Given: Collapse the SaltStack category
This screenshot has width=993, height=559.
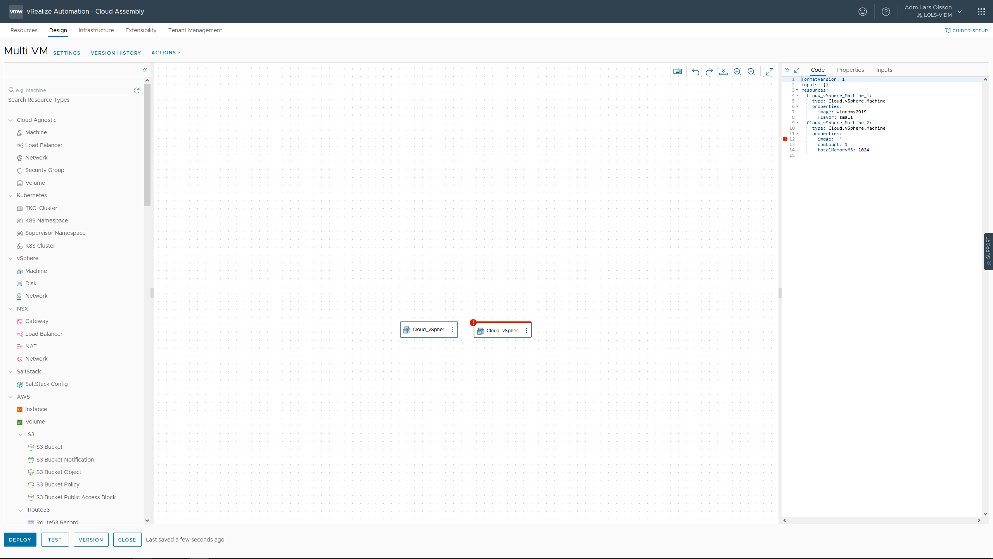Looking at the screenshot, I should [10, 372].
